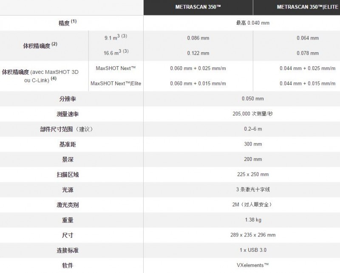
Task: Click the 体积精确度 (avec MaxSHOT 3D) label
Action: coord(40,76)
